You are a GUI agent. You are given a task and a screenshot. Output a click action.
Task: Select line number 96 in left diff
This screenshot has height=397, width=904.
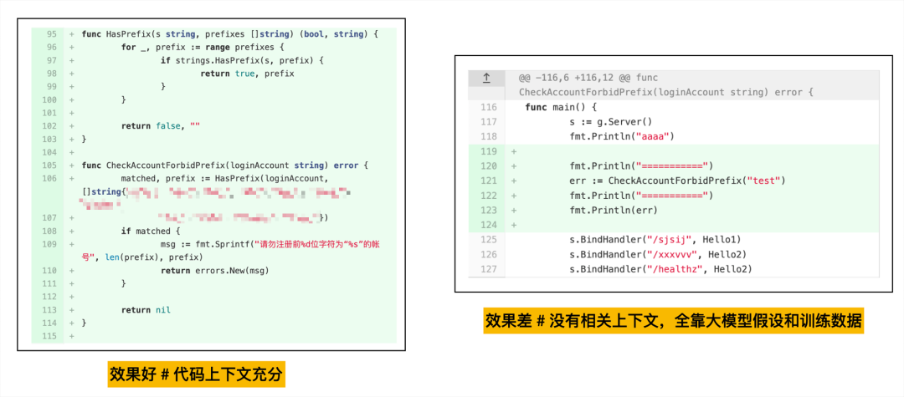coord(51,47)
